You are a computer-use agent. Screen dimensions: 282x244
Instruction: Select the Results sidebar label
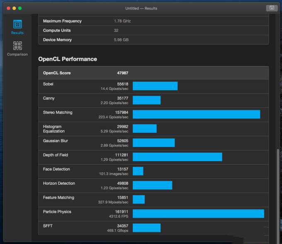pyautogui.click(x=17, y=33)
